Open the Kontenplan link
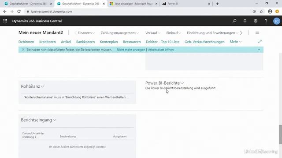282x158 pixels. tap(109, 42)
